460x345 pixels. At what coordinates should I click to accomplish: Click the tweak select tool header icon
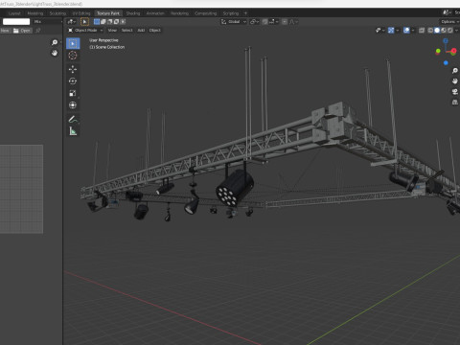click(x=84, y=22)
